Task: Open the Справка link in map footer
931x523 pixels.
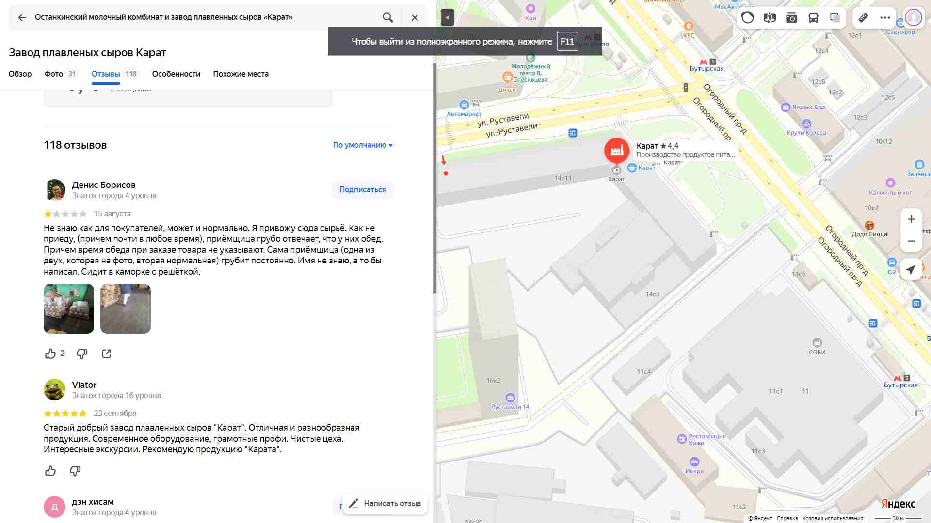Action: click(x=787, y=518)
